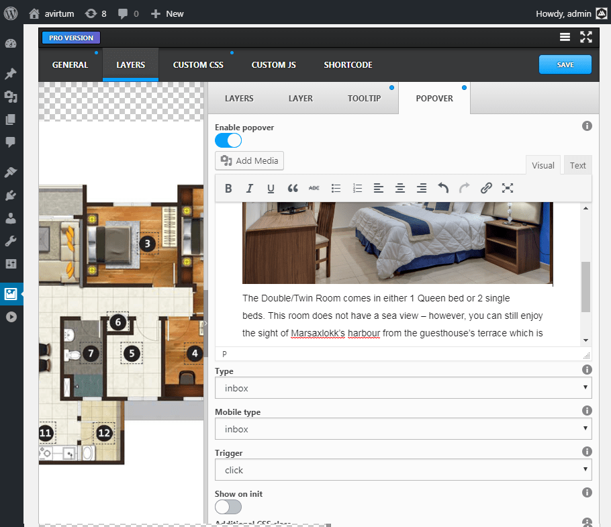Turn on Show on init switch
The height and width of the screenshot is (527, 611).
click(x=228, y=507)
